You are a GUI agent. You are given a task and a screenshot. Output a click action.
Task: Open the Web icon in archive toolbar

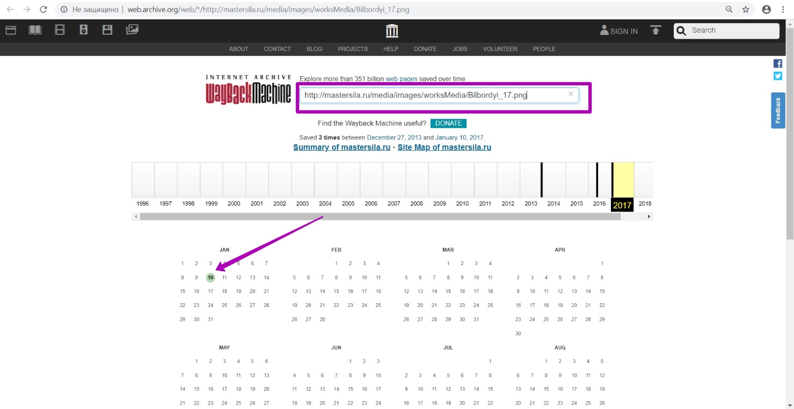(x=11, y=30)
